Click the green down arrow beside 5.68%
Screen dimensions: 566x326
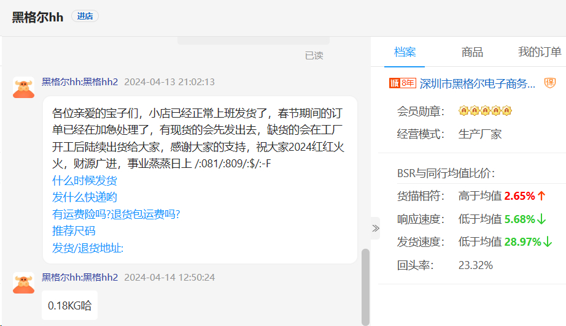click(x=541, y=219)
